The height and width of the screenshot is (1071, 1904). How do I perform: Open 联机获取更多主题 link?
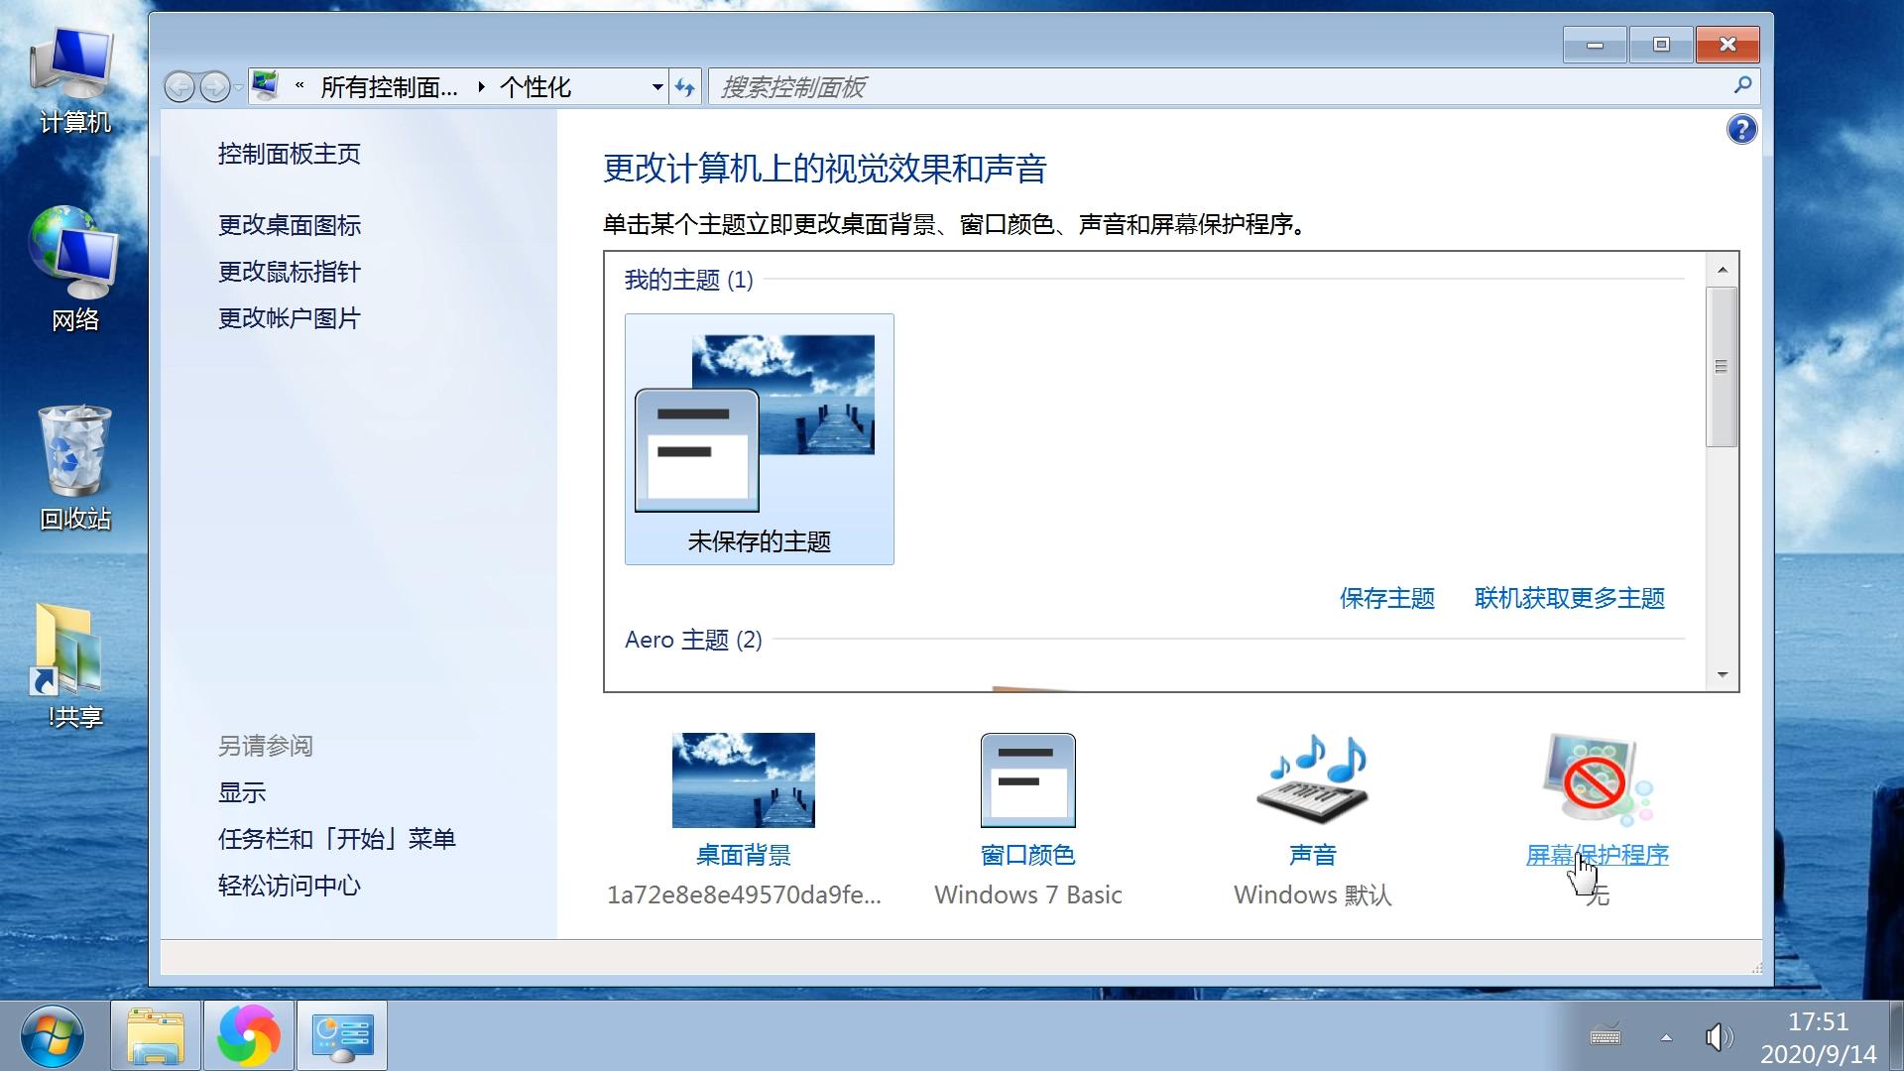pos(1570,598)
